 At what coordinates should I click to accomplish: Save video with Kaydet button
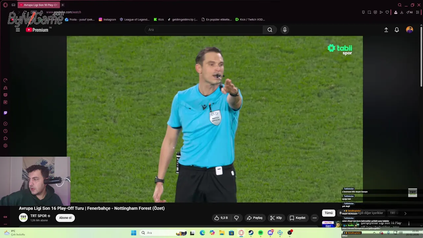[297, 218]
